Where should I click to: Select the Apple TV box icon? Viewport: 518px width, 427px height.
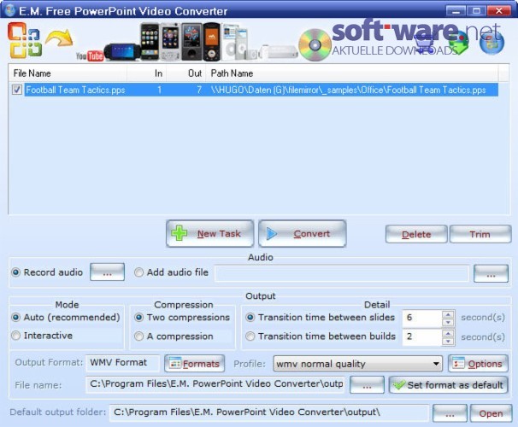tap(280, 51)
